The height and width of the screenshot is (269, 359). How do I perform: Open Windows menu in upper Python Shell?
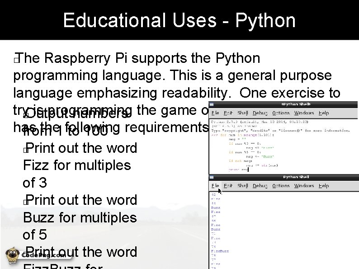click(304, 113)
